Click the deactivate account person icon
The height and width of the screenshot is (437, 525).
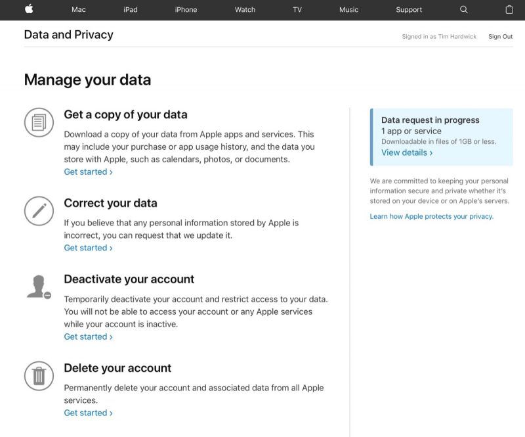(x=39, y=286)
